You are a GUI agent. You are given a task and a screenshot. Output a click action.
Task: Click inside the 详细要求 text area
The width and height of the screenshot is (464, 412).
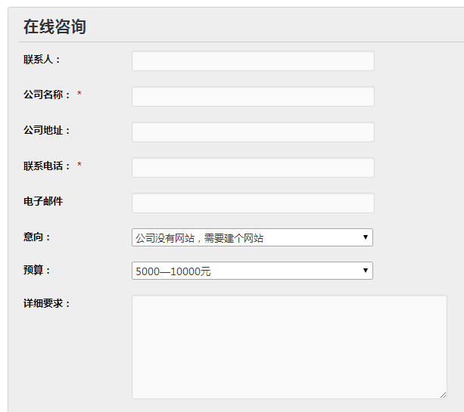288,346
